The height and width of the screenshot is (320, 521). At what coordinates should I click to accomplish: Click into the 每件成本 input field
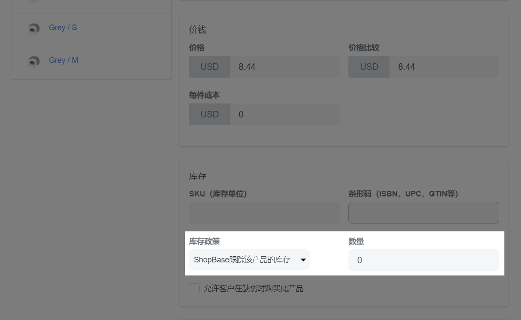click(284, 114)
